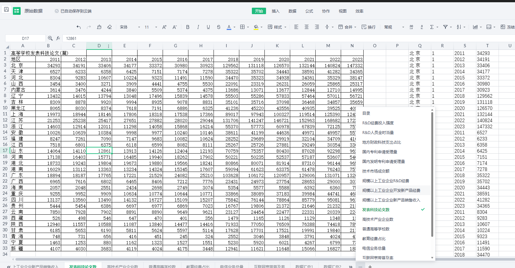Screen dimensions: 515x268
Task: Open the 常规 number format dropdown
Action: pyautogui.click(x=394, y=27)
